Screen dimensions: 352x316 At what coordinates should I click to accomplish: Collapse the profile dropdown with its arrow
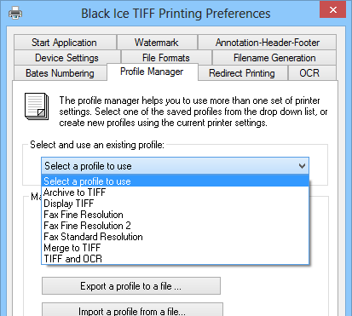tap(302, 166)
